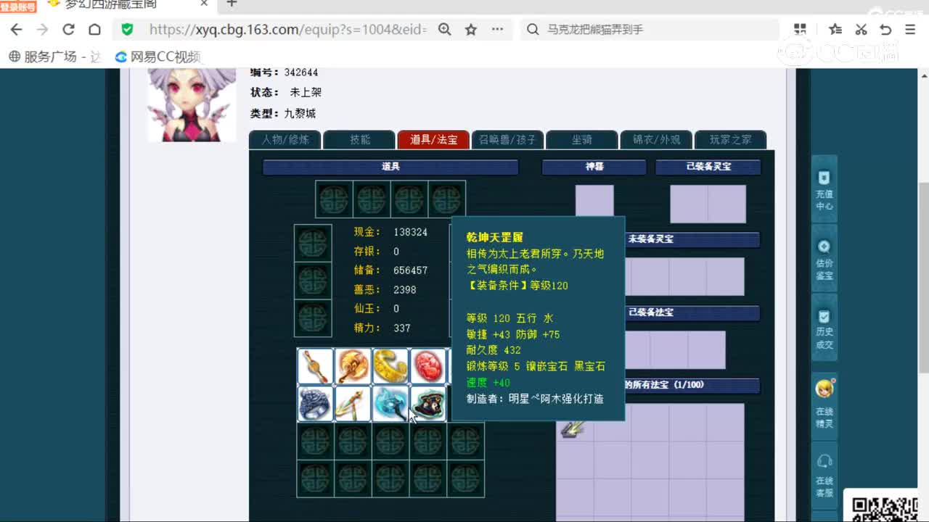Reload page with the refresh icon
929x522 pixels.
point(68,30)
